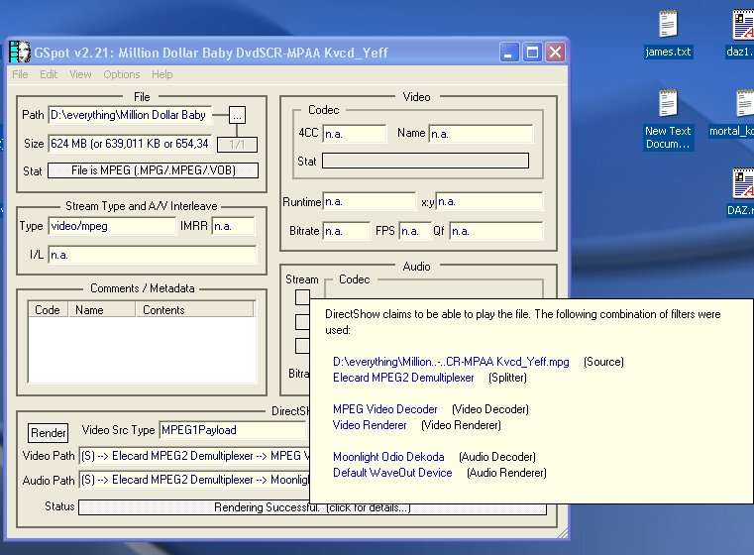Click the Contents column header in Metadata
Viewport: 754px width, 555px height.
[194, 310]
